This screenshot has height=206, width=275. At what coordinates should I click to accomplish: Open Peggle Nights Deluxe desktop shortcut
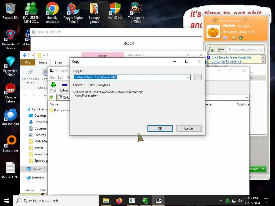pyautogui.click(x=73, y=13)
